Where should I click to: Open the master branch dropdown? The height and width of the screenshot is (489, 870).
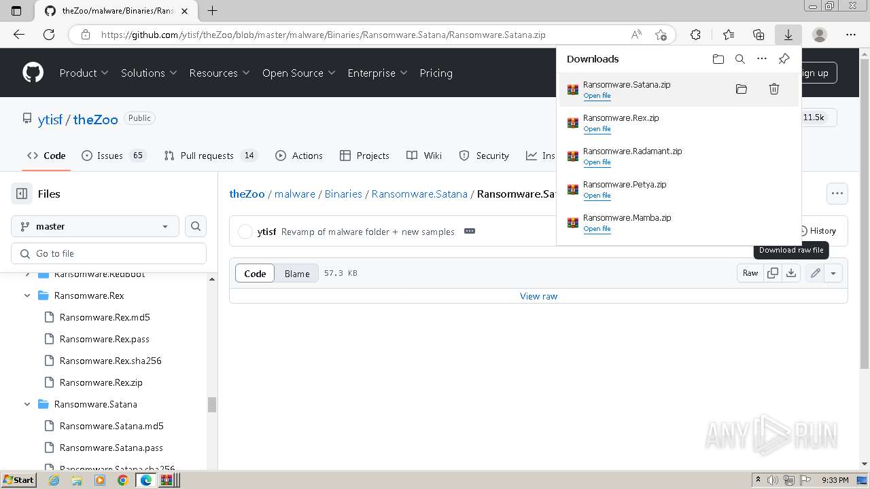click(x=95, y=226)
